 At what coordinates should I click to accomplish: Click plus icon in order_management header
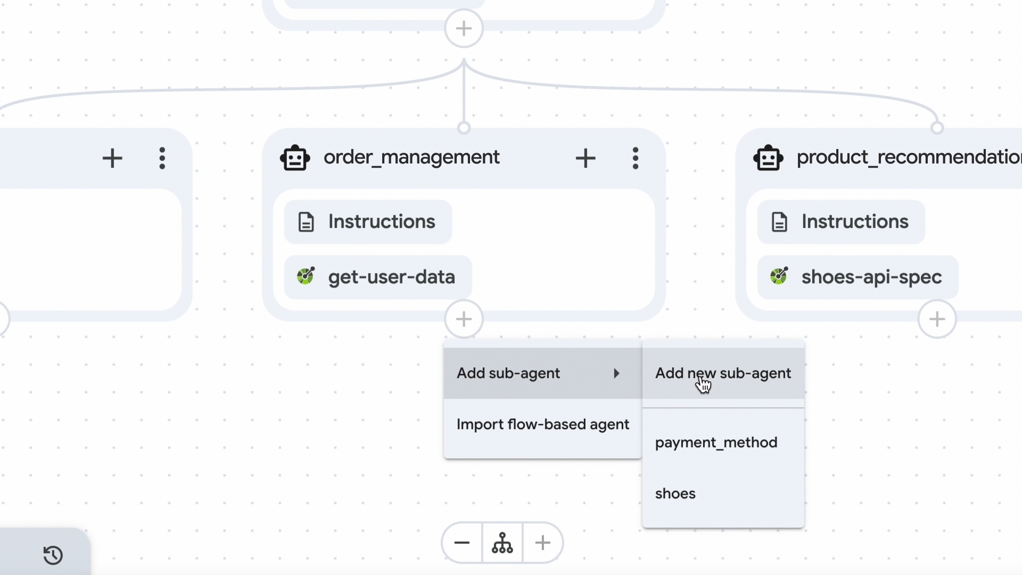(x=586, y=158)
